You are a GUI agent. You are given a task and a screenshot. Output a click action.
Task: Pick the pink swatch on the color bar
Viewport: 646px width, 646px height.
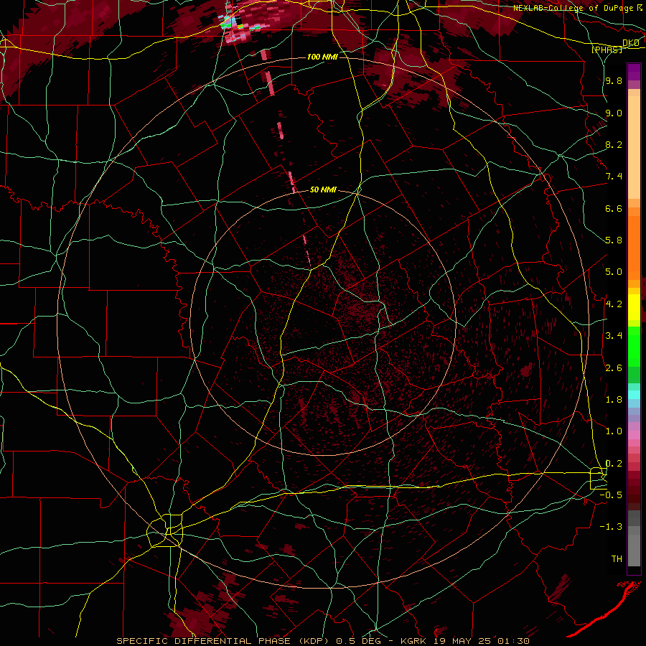click(x=634, y=435)
